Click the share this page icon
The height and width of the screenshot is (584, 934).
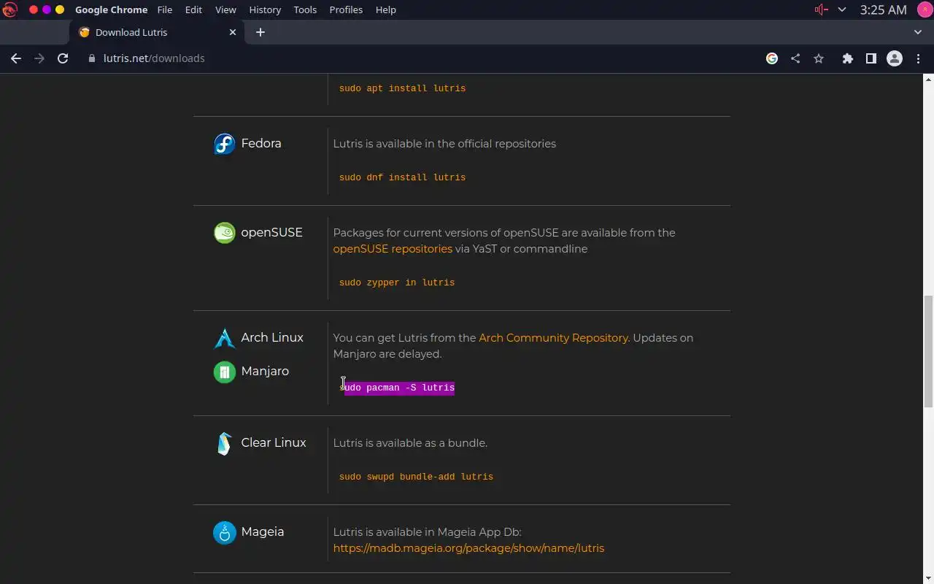(x=795, y=58)
